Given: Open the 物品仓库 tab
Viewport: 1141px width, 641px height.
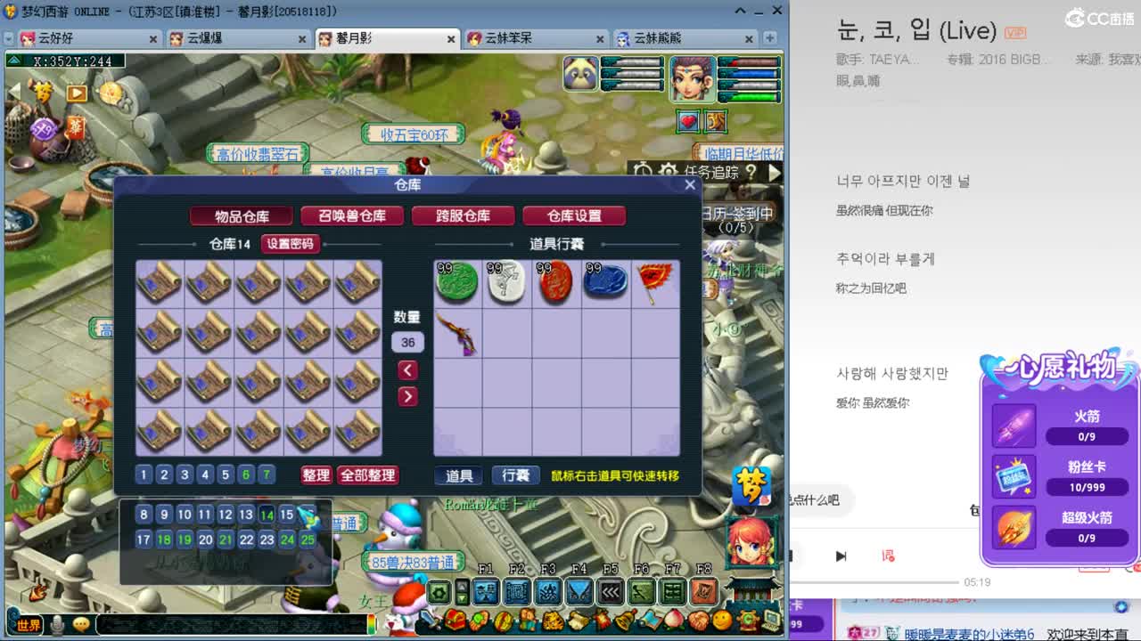Looking at the screenshot, I should tap(242, 216).
